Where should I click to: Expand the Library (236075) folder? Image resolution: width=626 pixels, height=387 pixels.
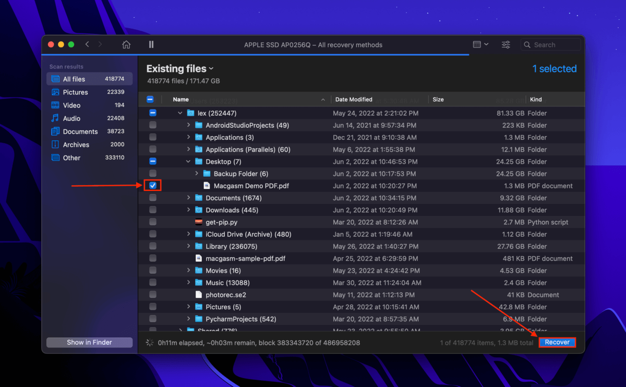[188, 246]
